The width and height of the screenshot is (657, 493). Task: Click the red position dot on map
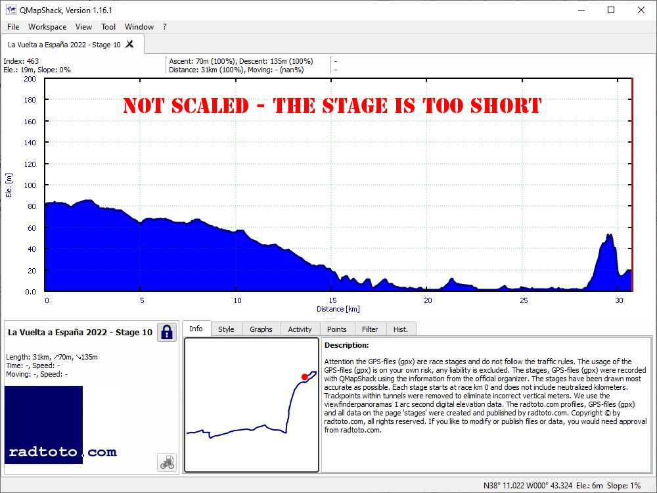[x=305, y=377]
